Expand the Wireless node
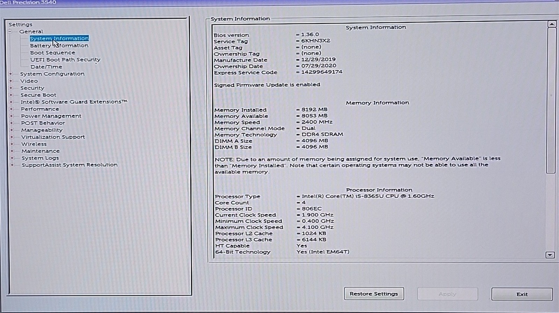This screenshot has height=313, width=559. [12, 144]
